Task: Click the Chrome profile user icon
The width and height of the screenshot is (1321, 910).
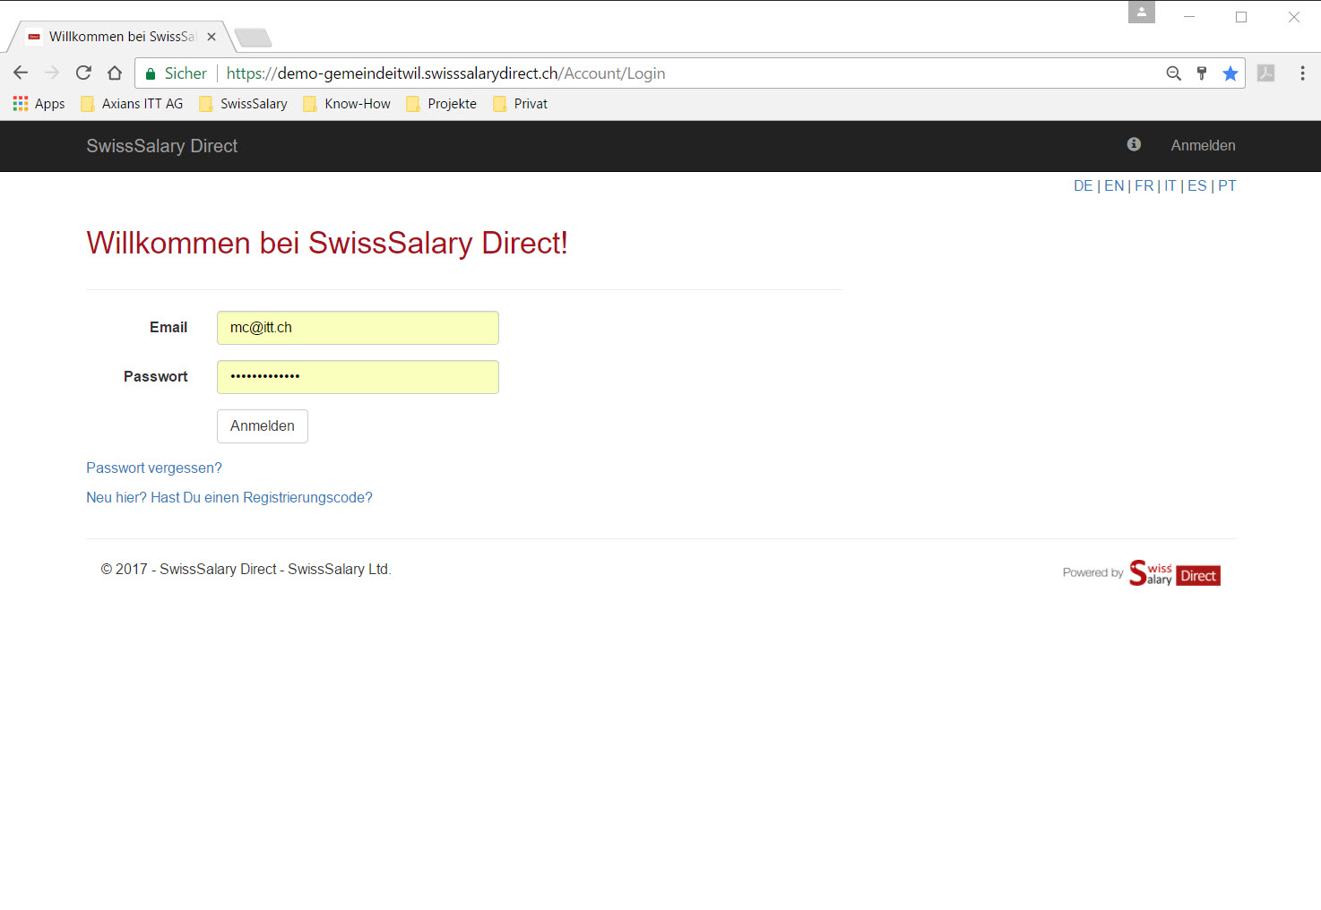Action: (1141, 13)
